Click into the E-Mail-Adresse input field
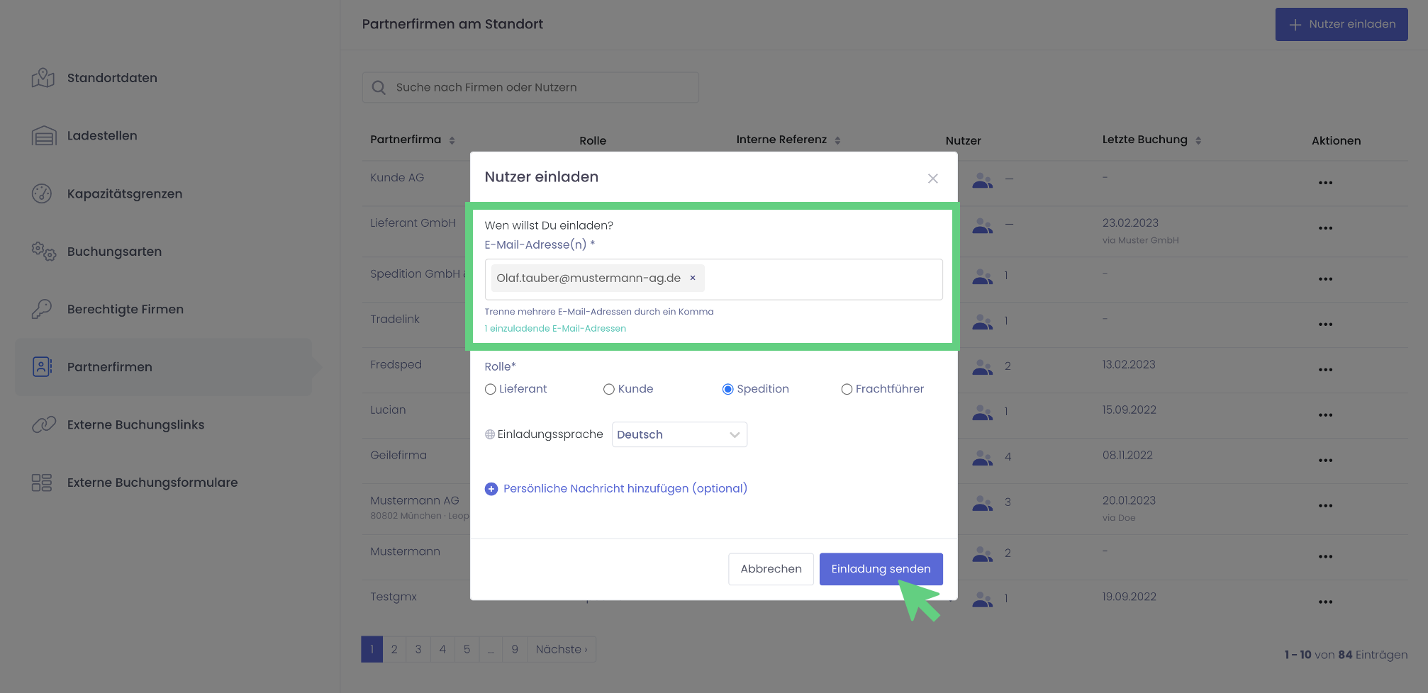 pos(821,279)
